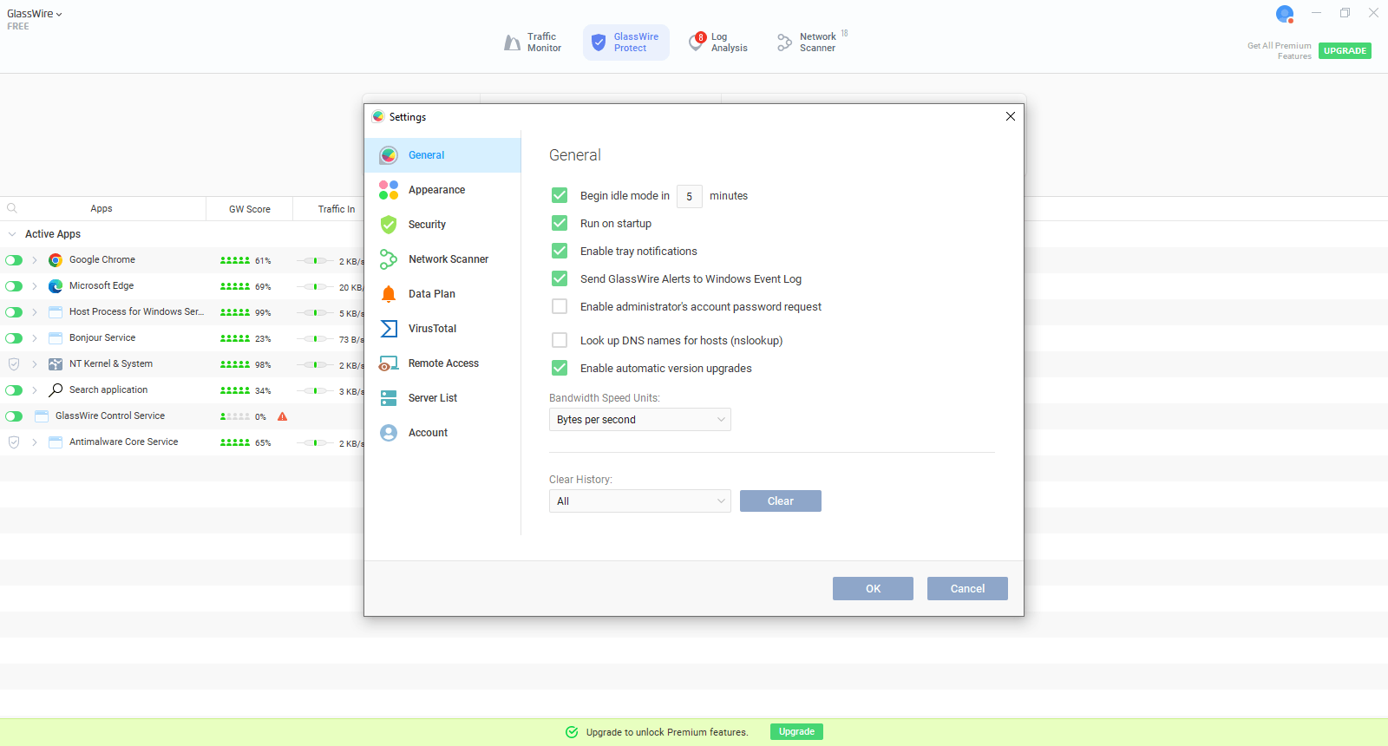
Task: Enable Look up DNS names for hosts
Action: click(560, 340)
